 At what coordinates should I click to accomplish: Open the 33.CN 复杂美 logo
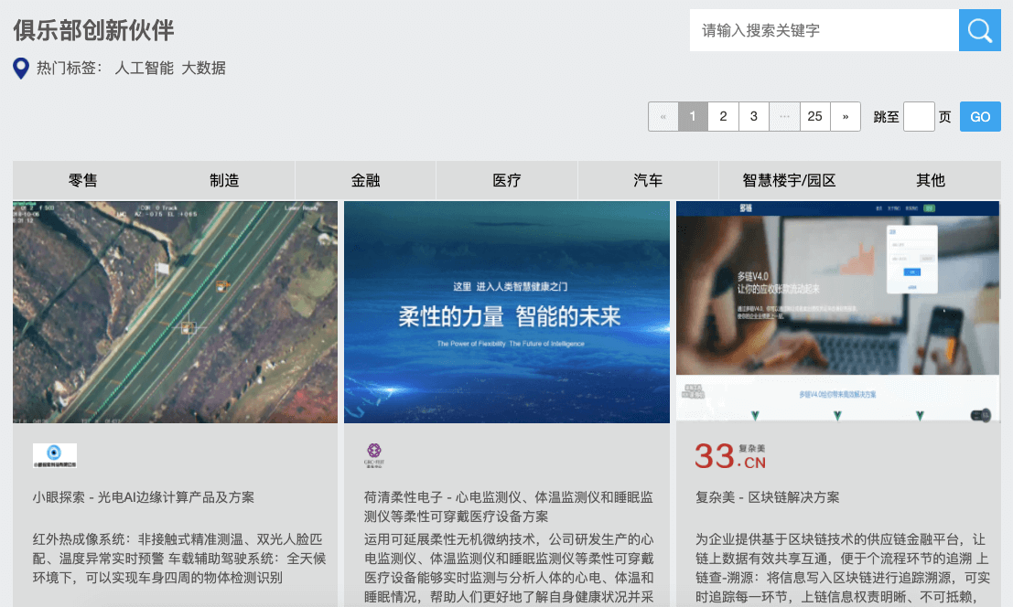click(x=730, y=455)
